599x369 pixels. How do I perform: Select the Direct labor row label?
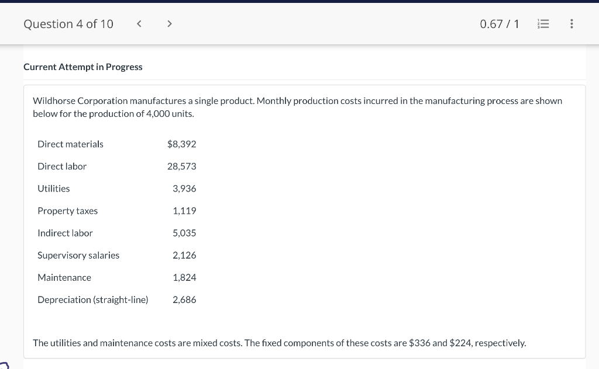62,166
